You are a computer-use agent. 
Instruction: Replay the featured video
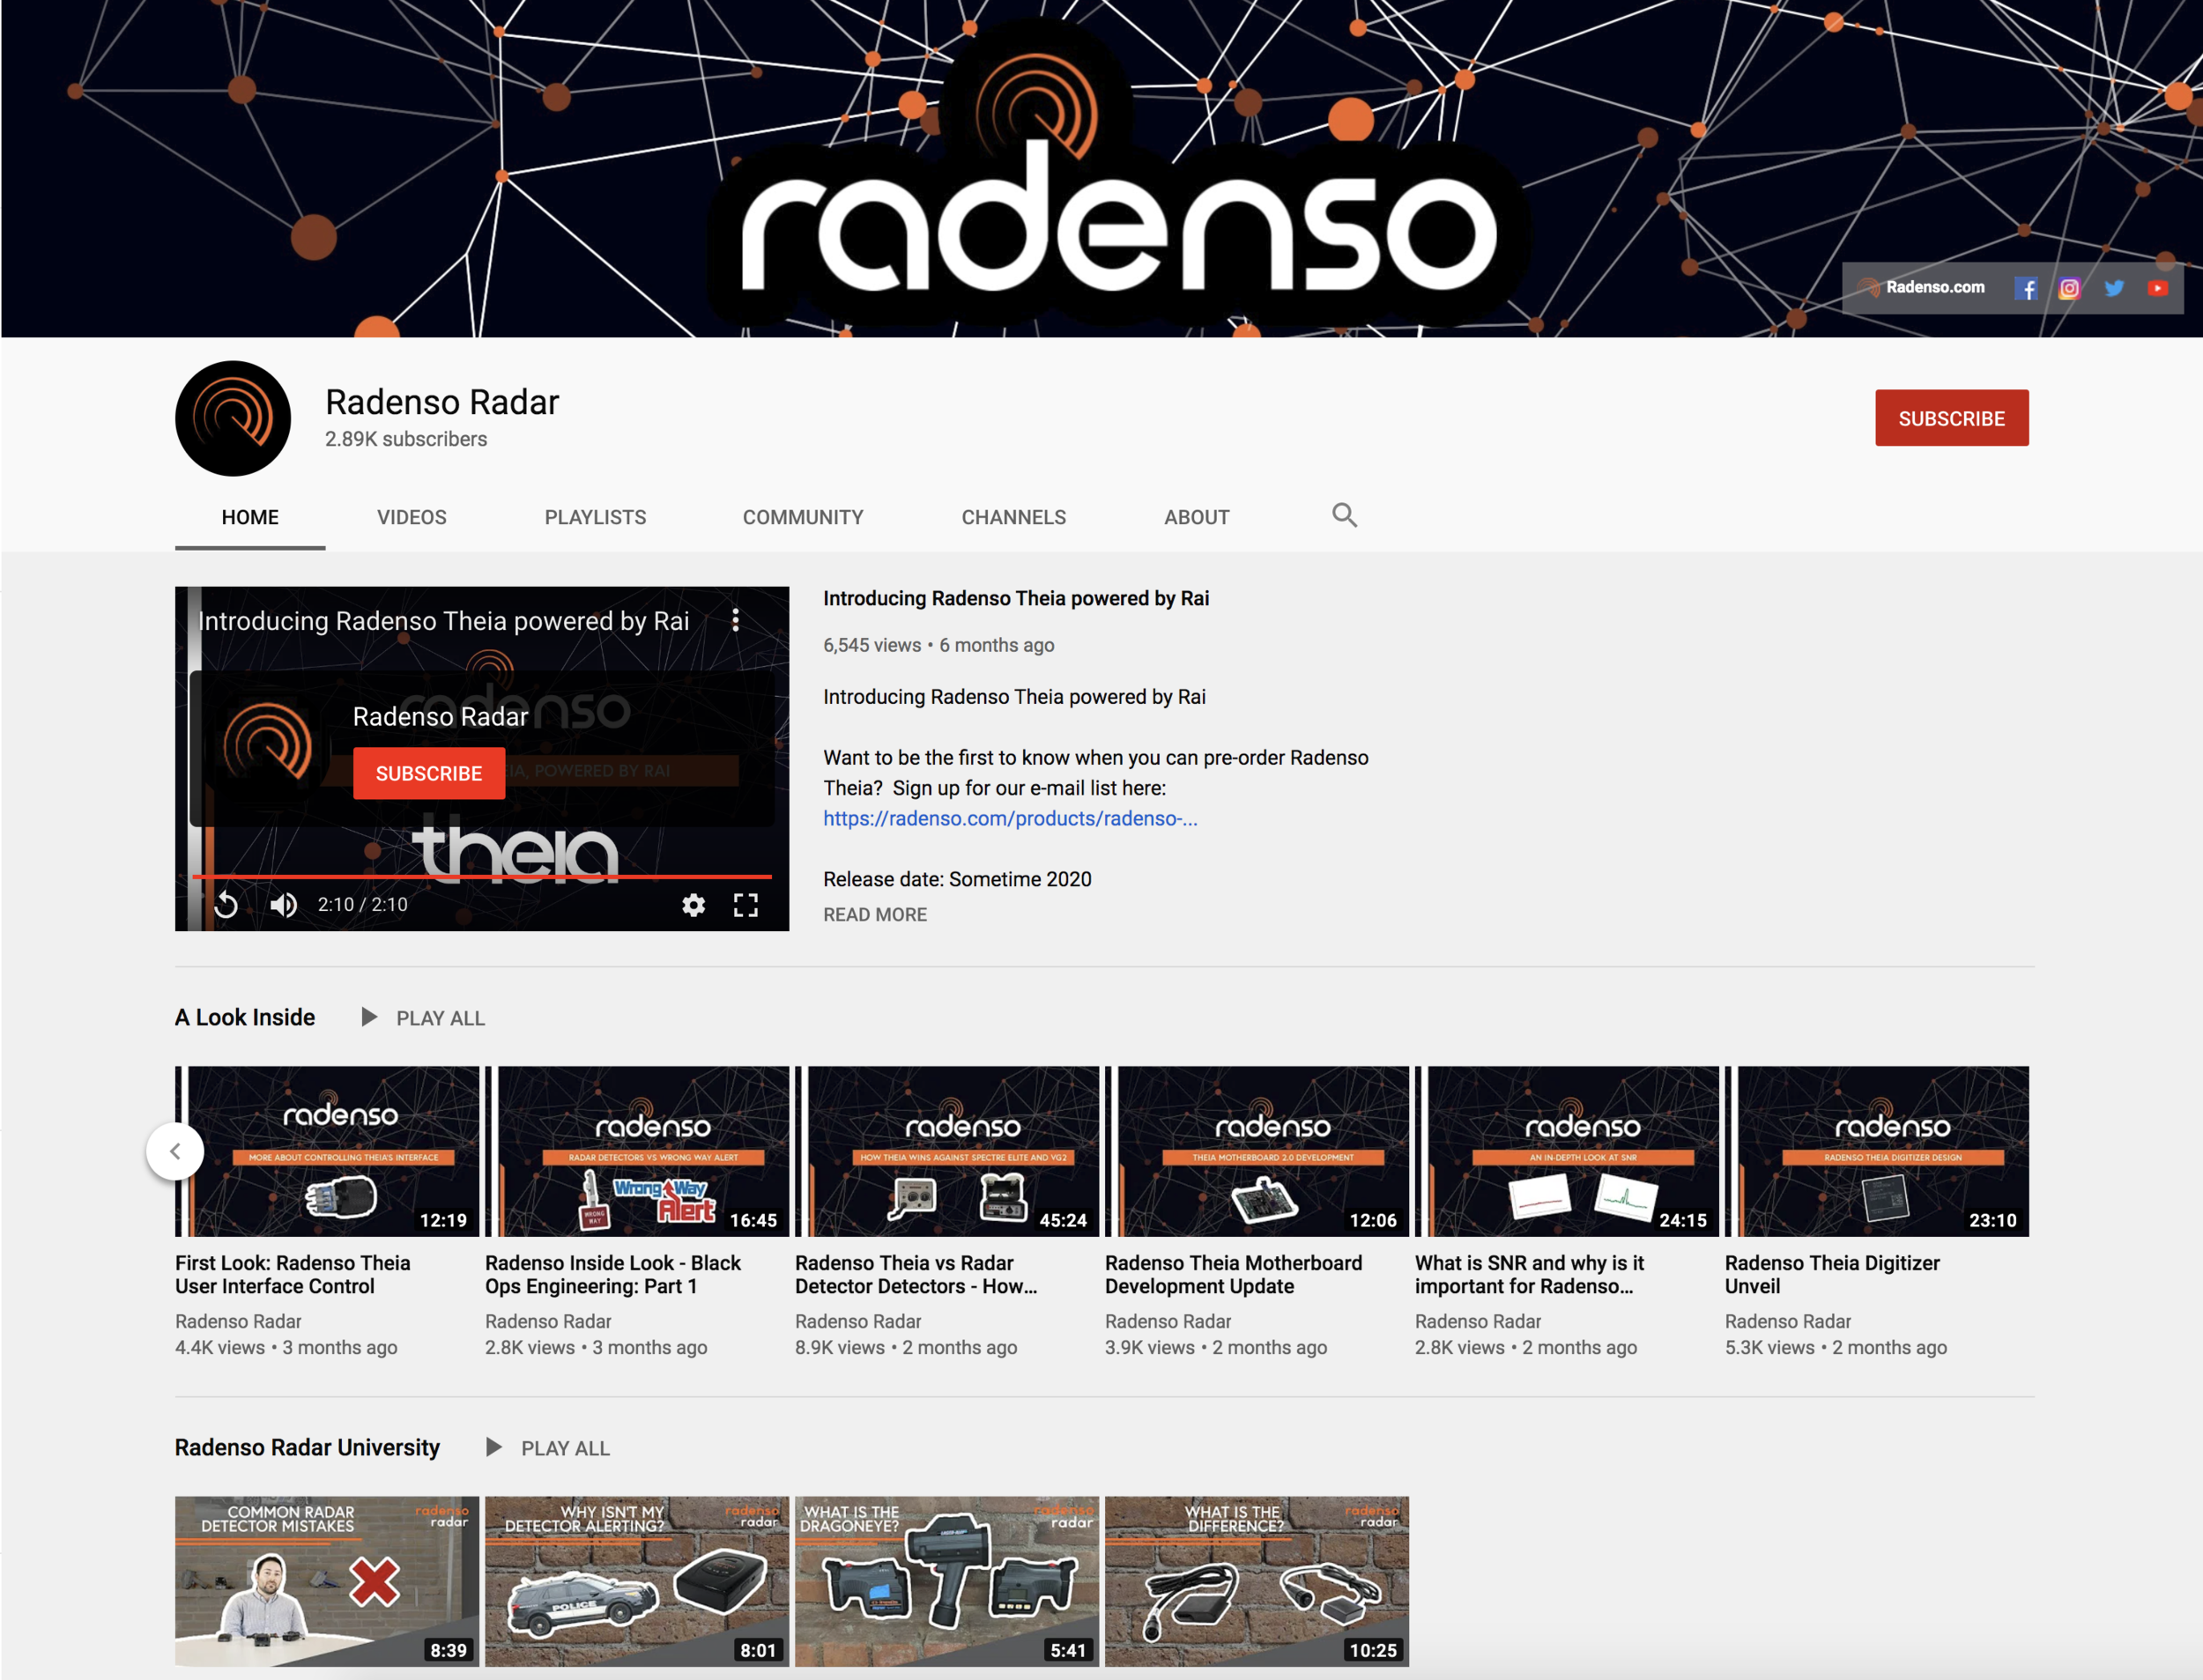click(227, 904)
